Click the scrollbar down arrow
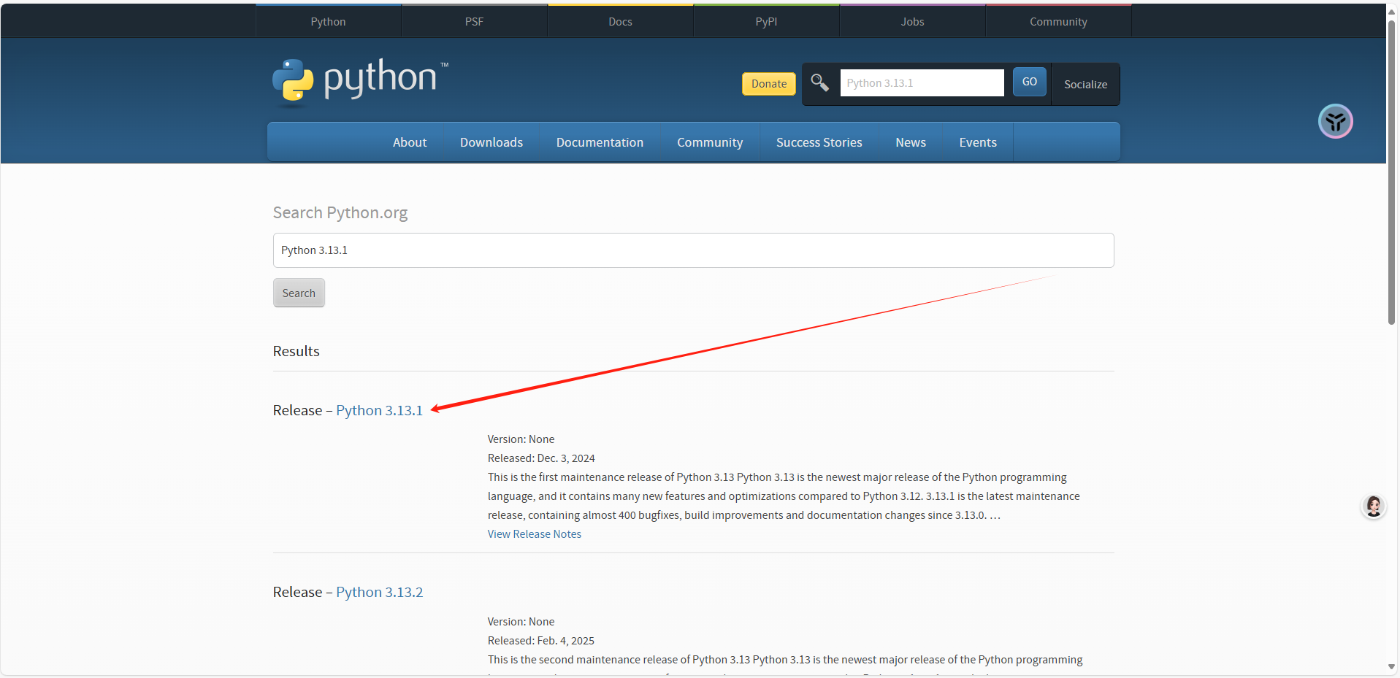1400x678 pixels. click(x=1391, y=666)
